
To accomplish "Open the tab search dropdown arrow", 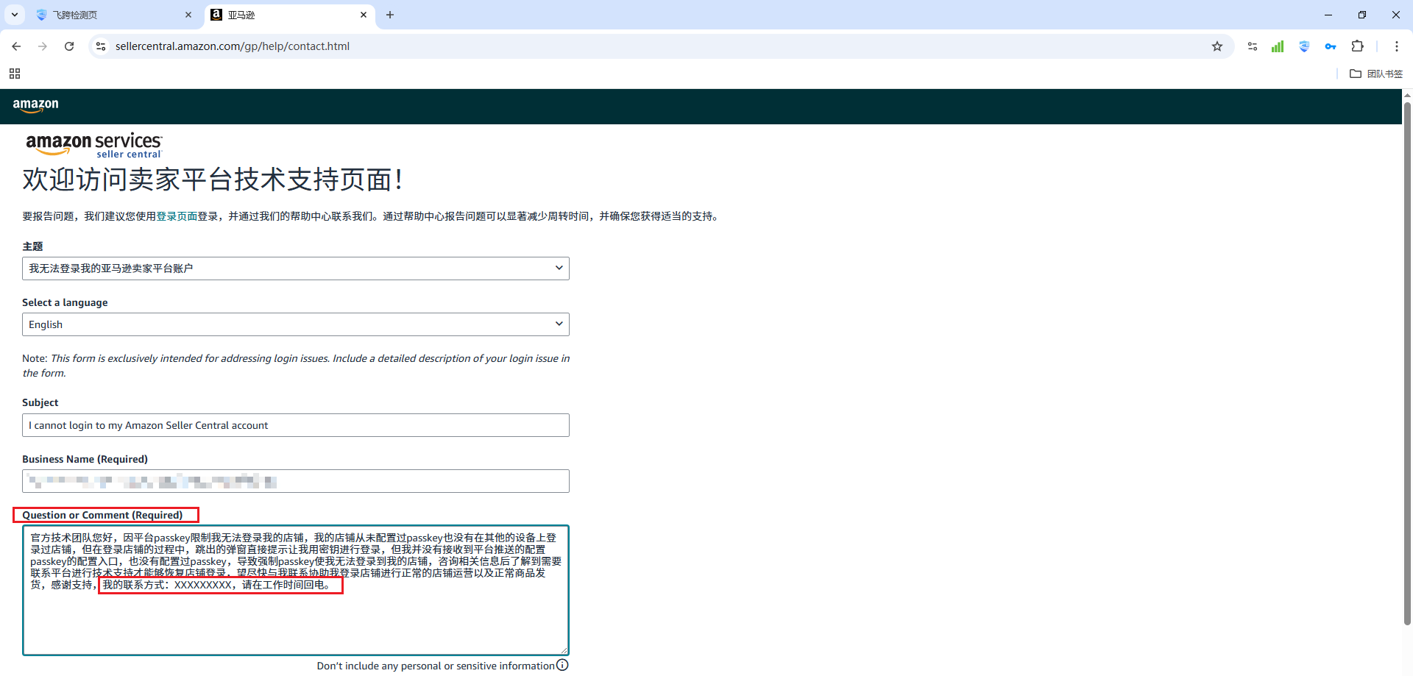I will tap(15, 15).
